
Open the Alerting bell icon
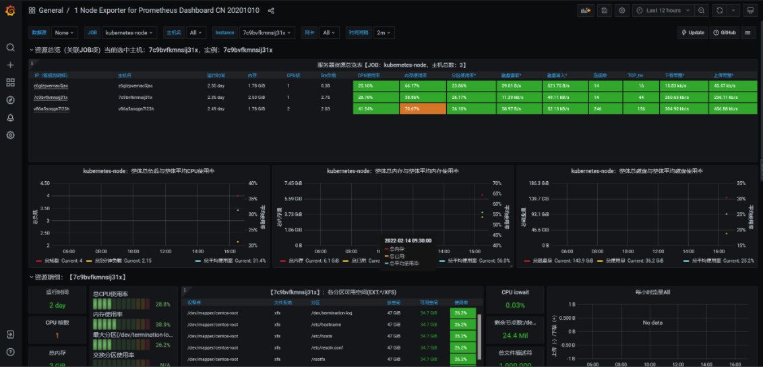[x=10, y=118]
